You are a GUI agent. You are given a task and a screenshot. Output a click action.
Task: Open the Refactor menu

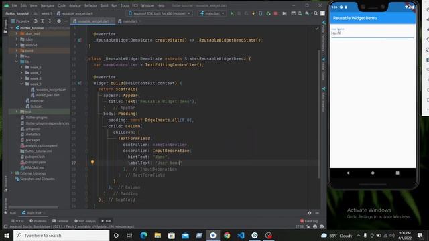click(x=90, y=5)
